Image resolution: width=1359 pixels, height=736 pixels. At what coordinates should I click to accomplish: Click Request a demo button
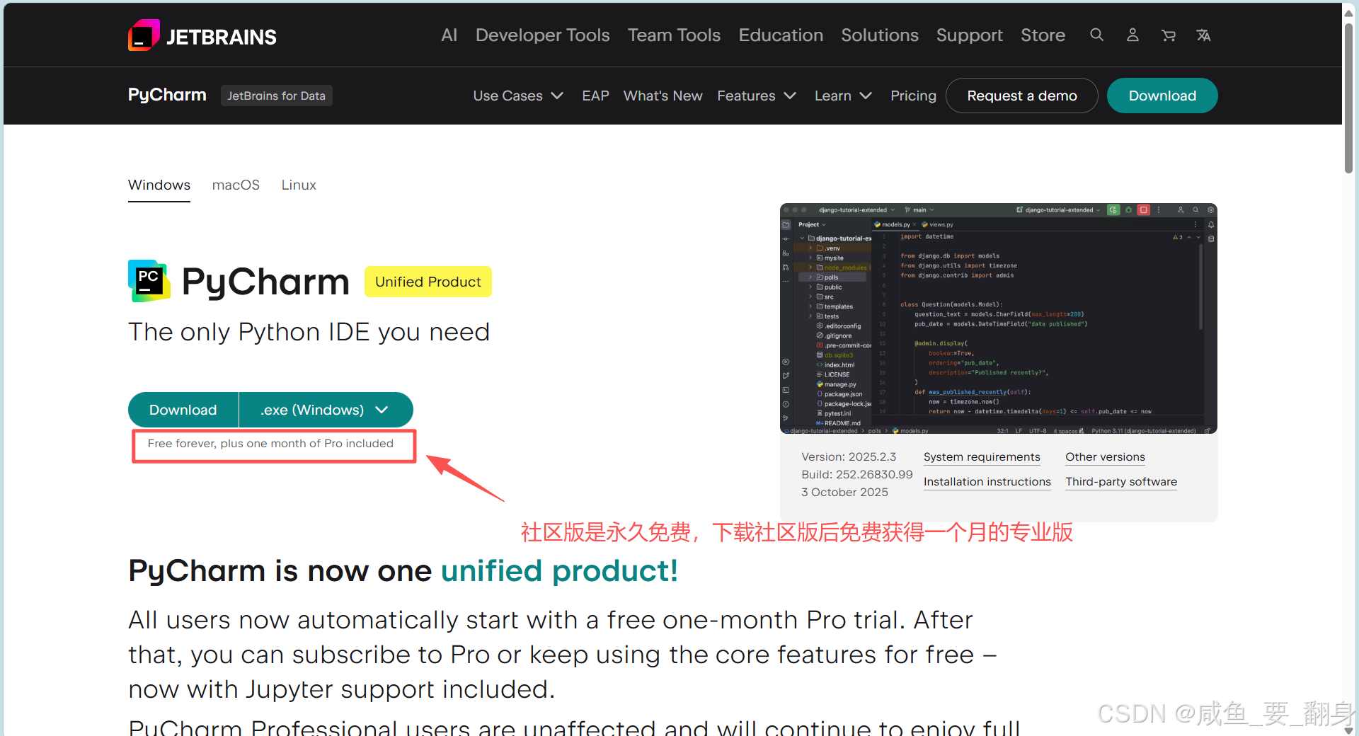pyautogui.click(x=1021, y=96)
